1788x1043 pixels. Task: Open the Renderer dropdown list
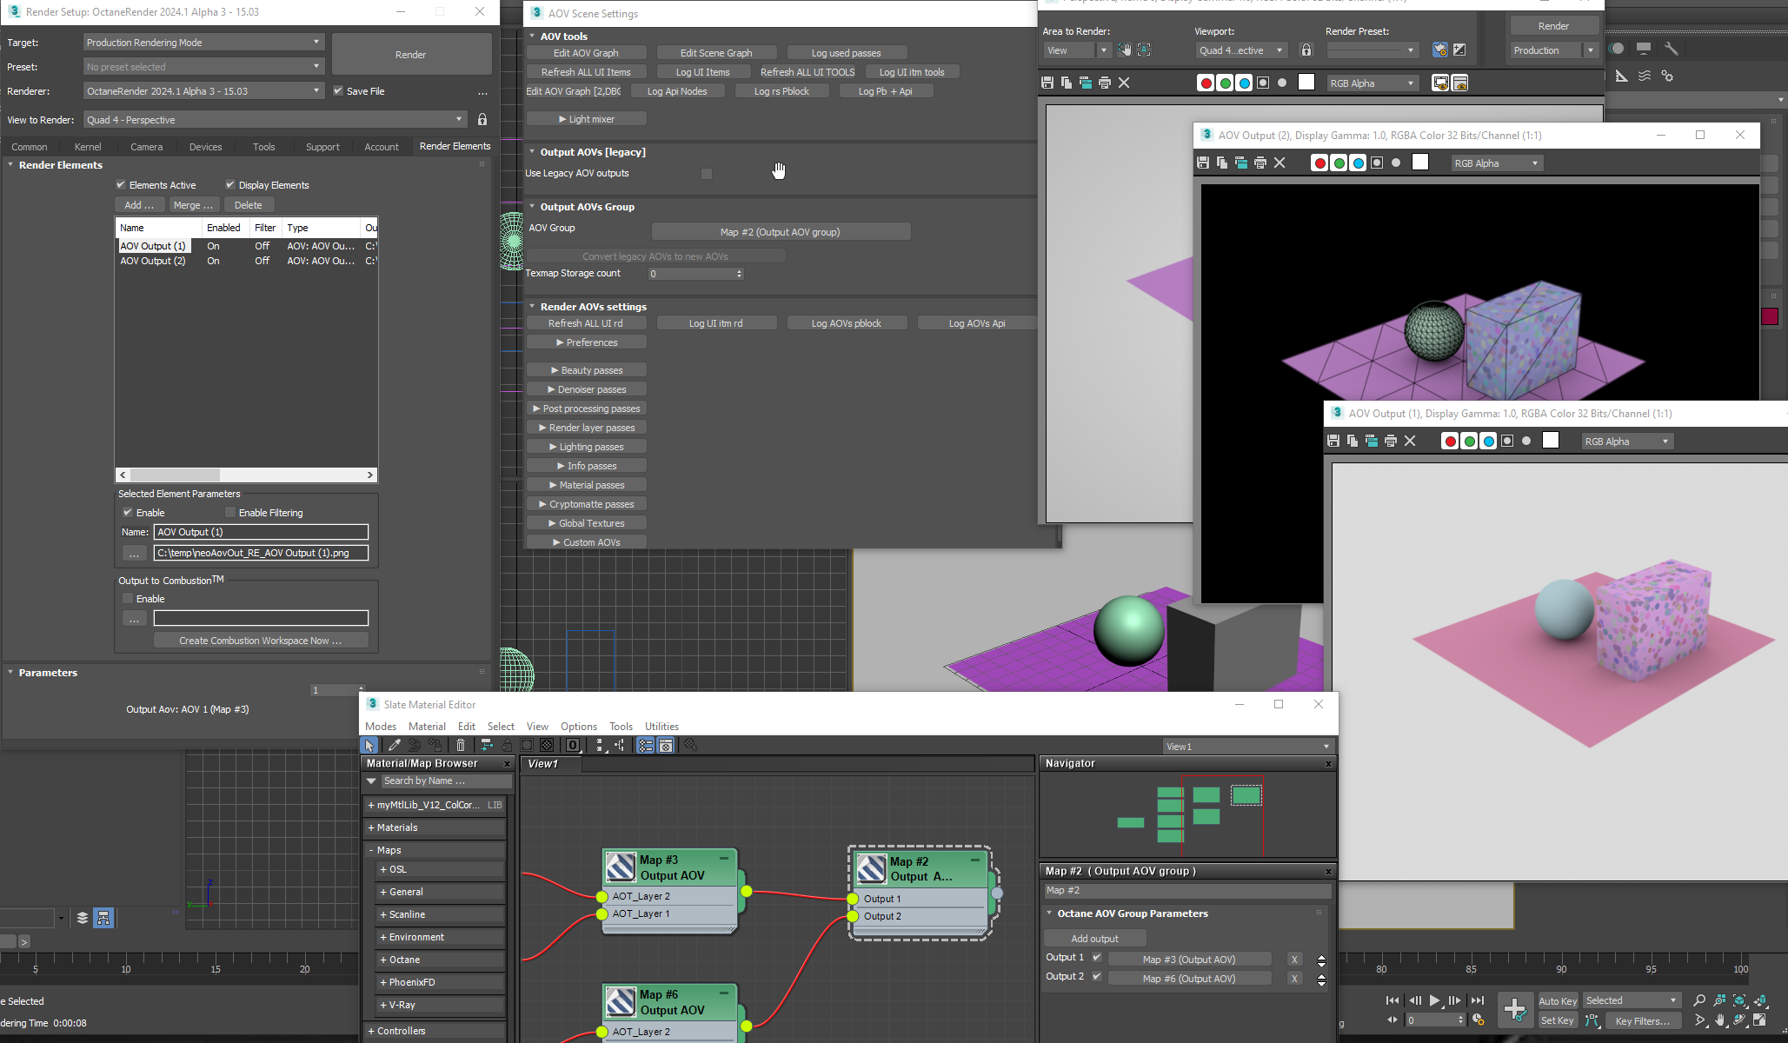pos(203,91)
